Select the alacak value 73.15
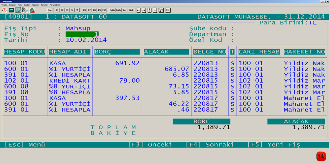The height and width of the screenshot is (164, 329). tap(179, 86)
